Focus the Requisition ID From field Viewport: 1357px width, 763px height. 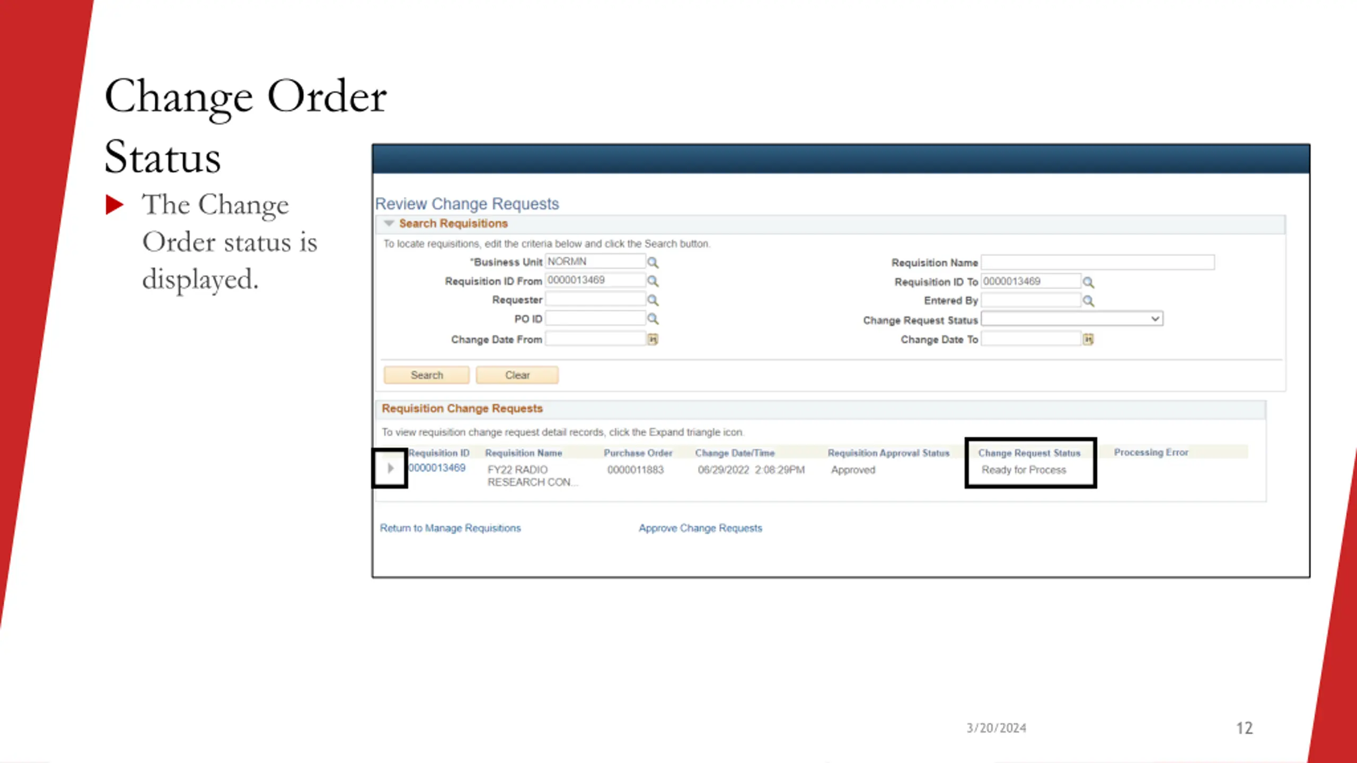(x=595, y=280)
